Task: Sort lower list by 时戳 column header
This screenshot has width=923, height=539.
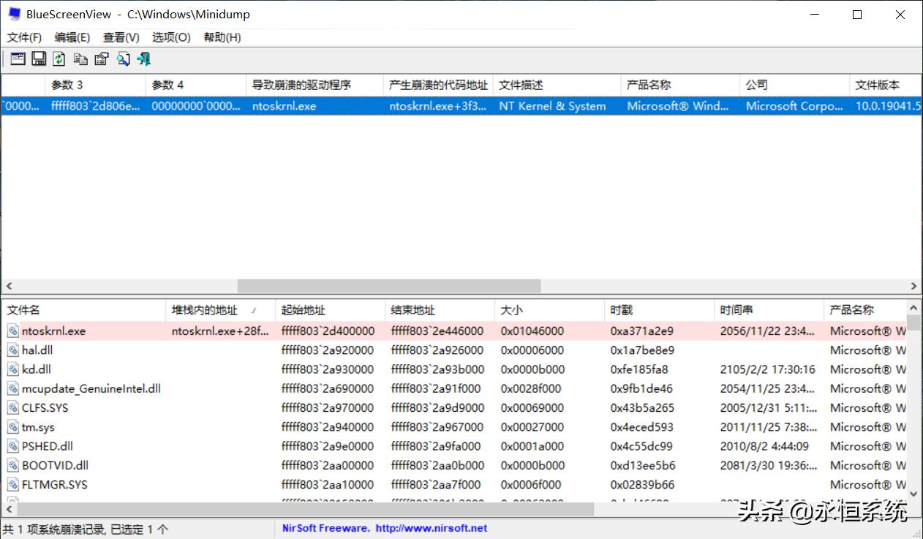Action: pyautogui.click(x=622, y=310)
